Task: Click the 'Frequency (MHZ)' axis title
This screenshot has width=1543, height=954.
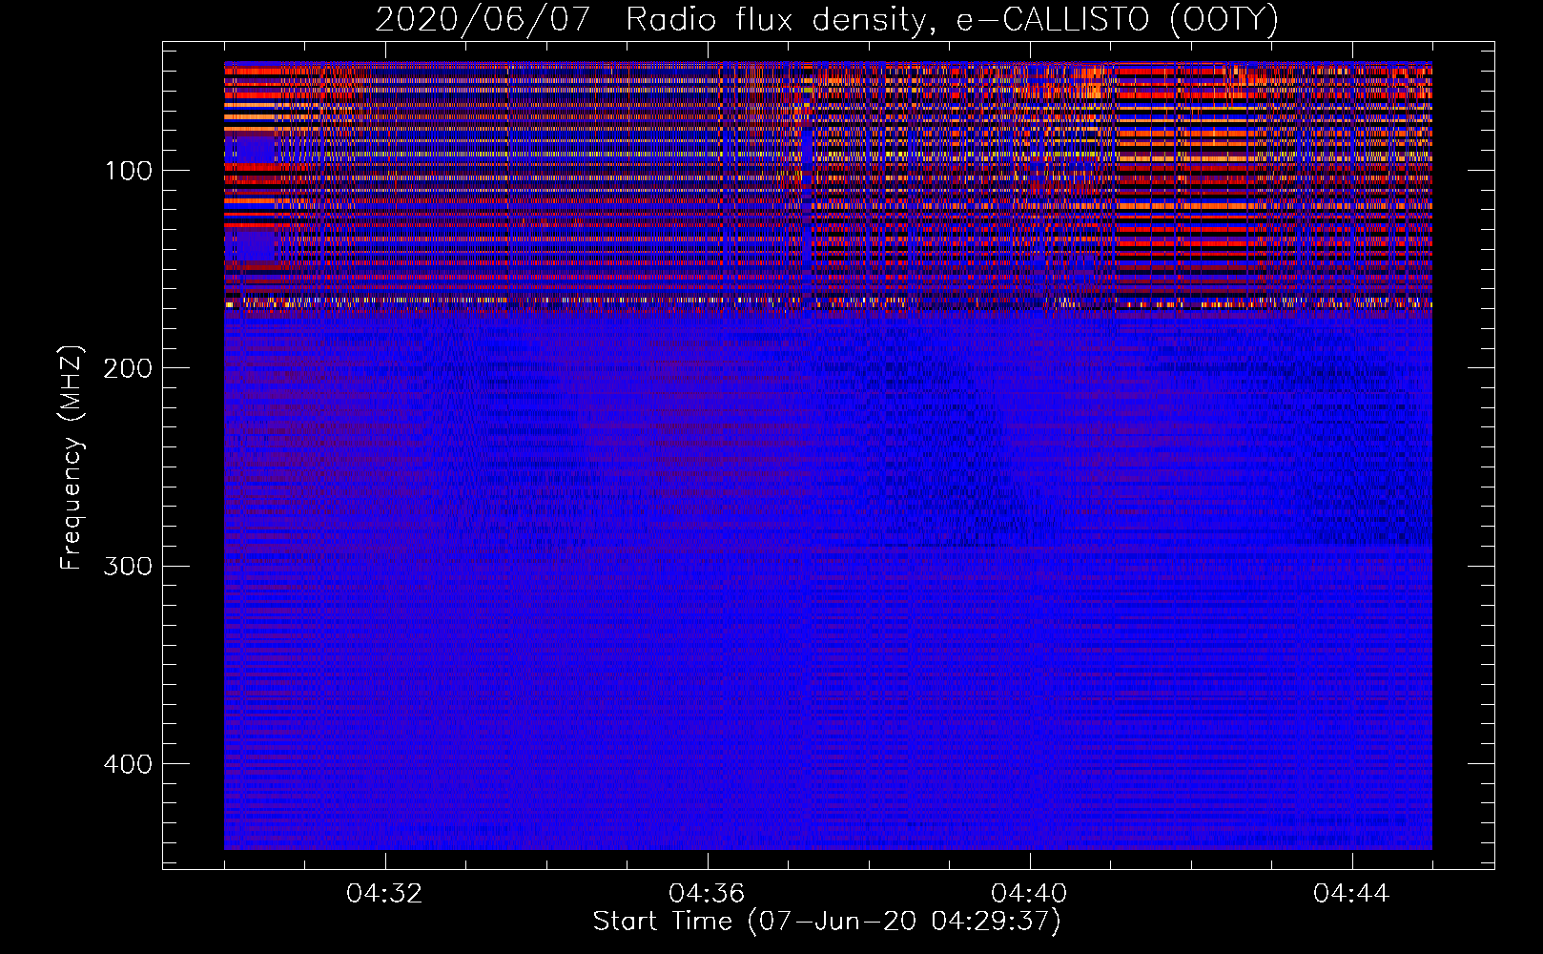Action: (72, 458)
